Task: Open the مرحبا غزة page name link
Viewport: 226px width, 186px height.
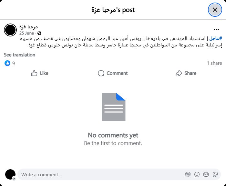Action: tap(28, 27)
